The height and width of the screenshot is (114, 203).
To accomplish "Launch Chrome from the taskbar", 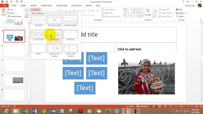I will tap(44, 111).
